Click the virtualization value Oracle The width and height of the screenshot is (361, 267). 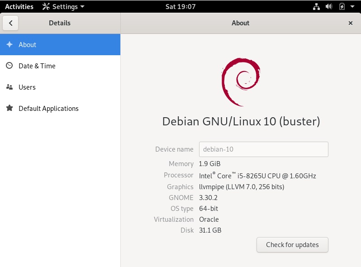tap(209, 219)
